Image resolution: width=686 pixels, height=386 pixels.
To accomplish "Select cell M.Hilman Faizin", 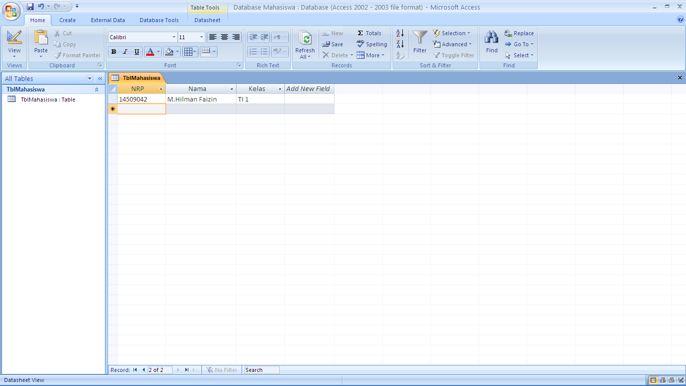I will [201, 99].
